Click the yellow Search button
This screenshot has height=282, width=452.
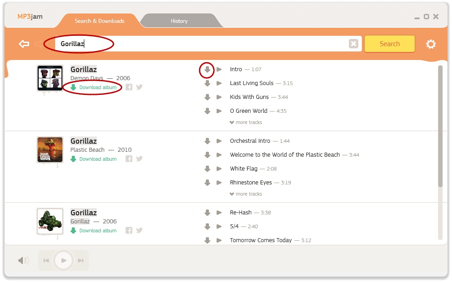[x=389, y=44]
